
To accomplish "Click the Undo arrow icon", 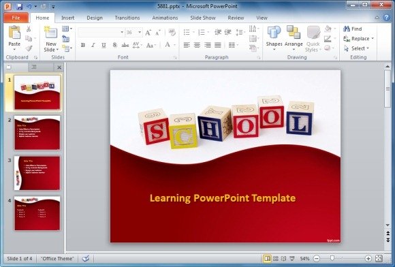I will 29,6.
